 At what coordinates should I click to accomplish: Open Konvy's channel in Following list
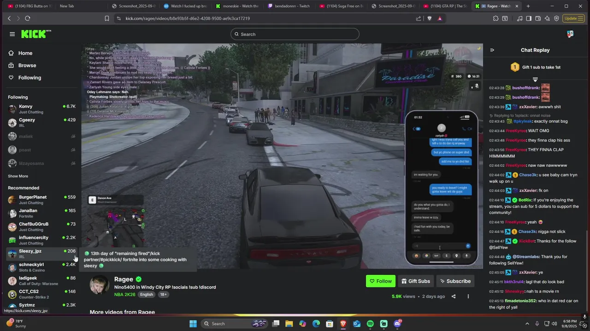point(41,109)
